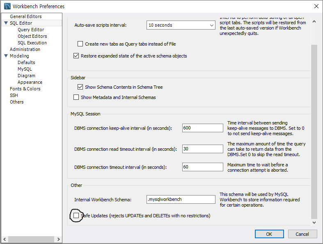
Task: Open the Auto-save scripts interval dropdown
Action: click(x=181, y=25)
